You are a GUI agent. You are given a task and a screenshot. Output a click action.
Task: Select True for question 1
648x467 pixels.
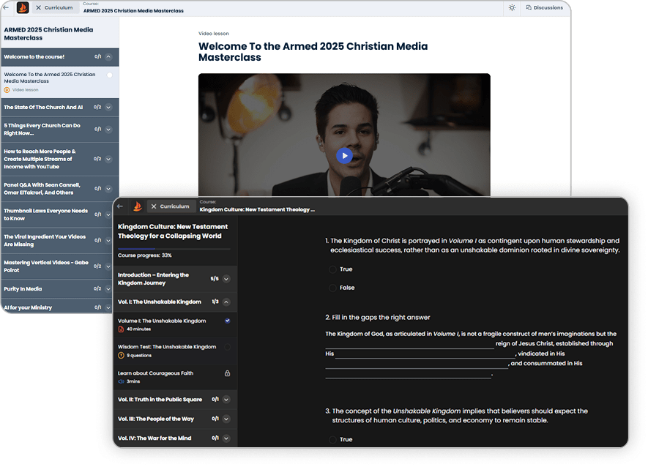point(332,269)
